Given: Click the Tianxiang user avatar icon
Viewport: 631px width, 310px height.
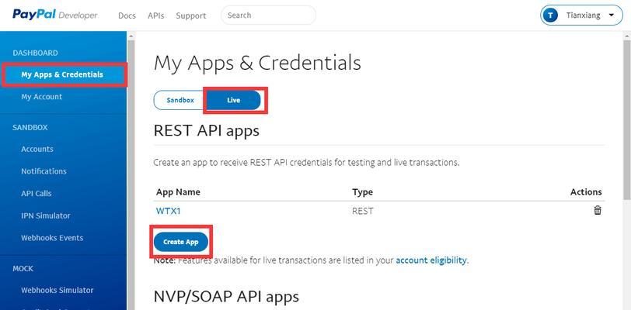Looking at the screenshot, I should 550,15.
